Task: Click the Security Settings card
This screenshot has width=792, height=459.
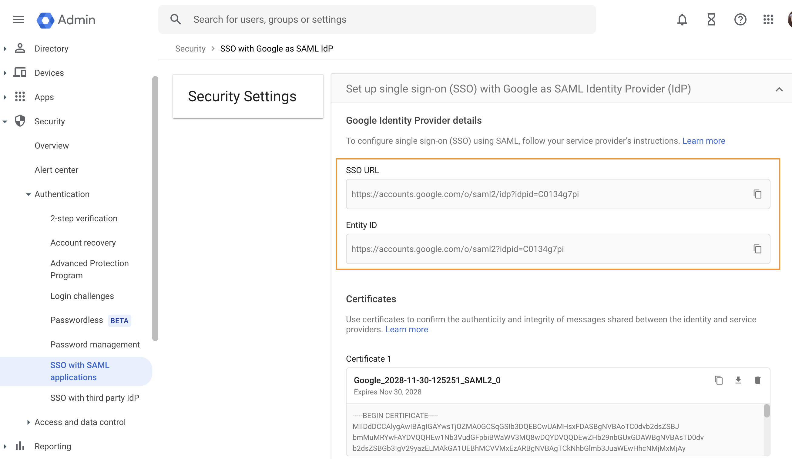Action: 248,96
